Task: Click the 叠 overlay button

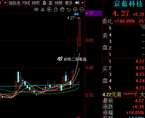Action: click(x=44, y=3)
